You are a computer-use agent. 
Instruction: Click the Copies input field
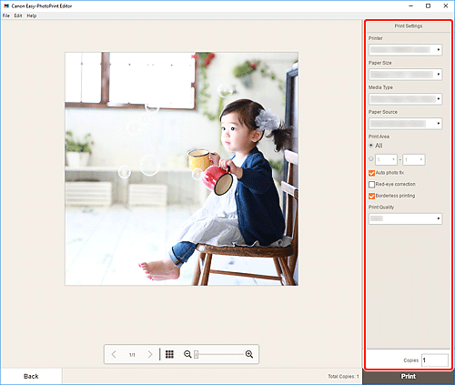point(435,360)
